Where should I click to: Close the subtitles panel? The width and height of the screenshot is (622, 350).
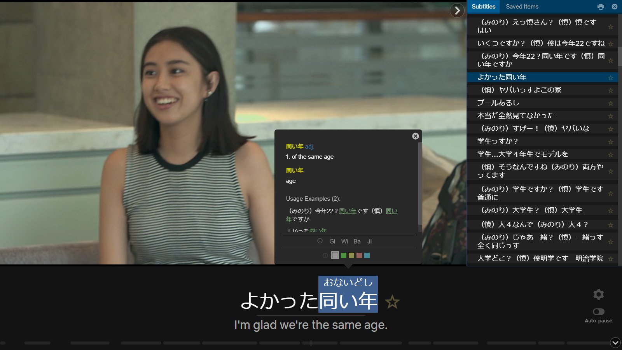click(615, 7)
